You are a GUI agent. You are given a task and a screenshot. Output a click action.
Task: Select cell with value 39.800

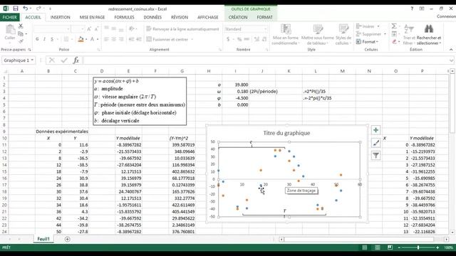coord(235,85)
